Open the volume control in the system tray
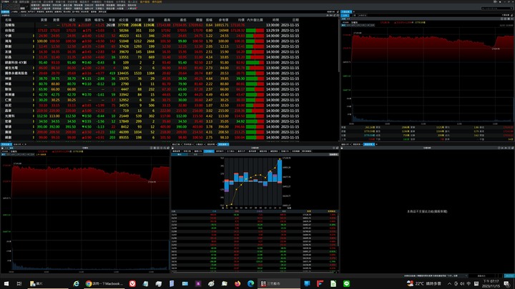This screenshot has width=515, height=289. click(x=462, y=284)
